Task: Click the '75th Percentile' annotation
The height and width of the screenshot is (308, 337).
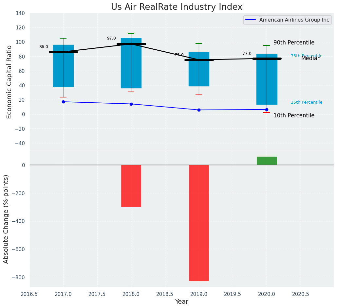Action: point(307,56)
